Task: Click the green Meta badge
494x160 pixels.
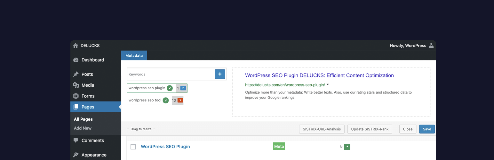Action: (279, 146)
